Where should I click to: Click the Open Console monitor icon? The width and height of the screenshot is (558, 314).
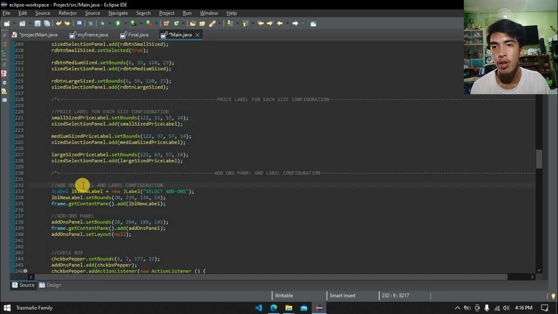pyautogui.click(x=79, y=23)
